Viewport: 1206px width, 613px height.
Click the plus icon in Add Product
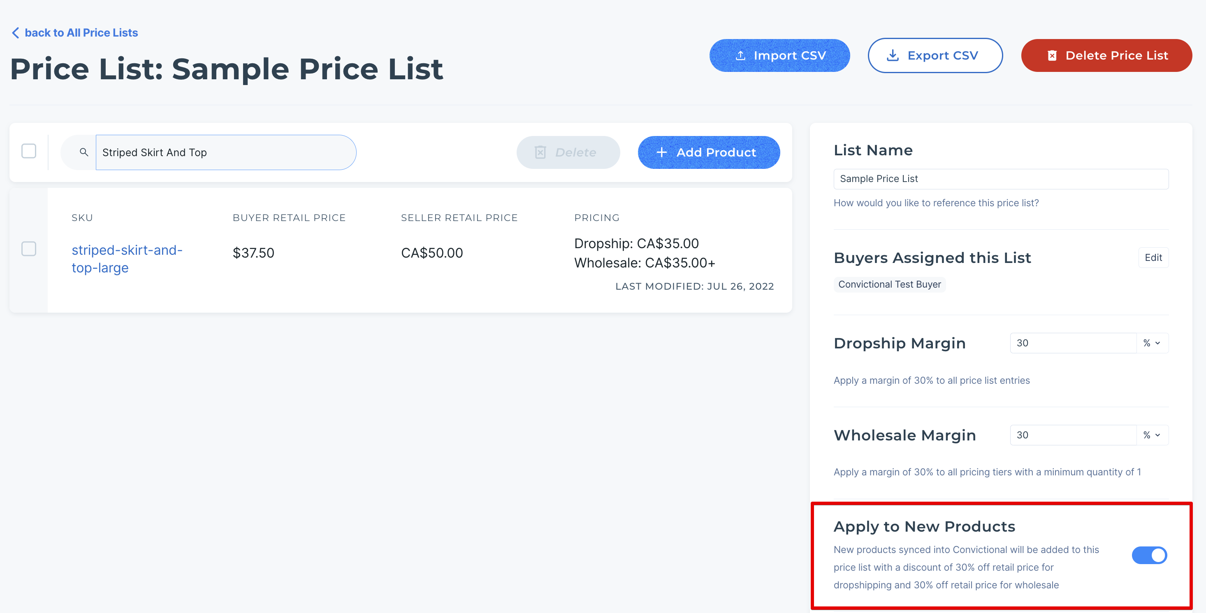[661, 152]
